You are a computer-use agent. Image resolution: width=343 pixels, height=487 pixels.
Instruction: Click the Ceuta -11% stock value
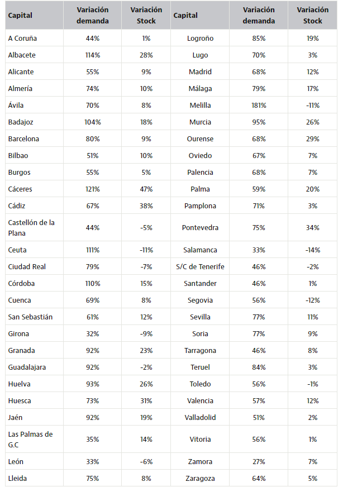point(146,250)
